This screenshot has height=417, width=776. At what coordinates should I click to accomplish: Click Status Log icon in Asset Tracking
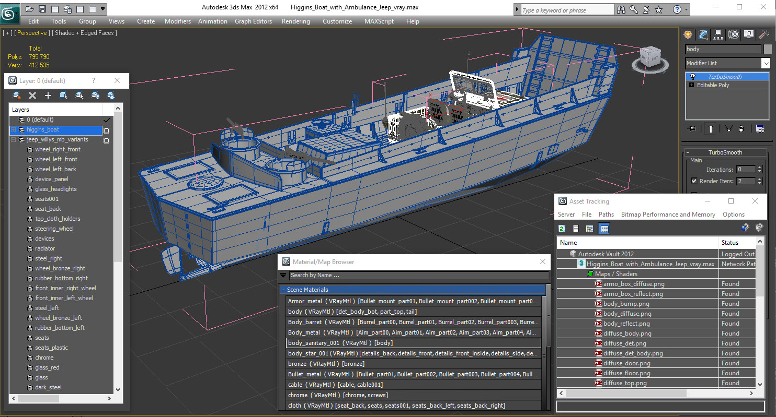(x=576, y=229)
